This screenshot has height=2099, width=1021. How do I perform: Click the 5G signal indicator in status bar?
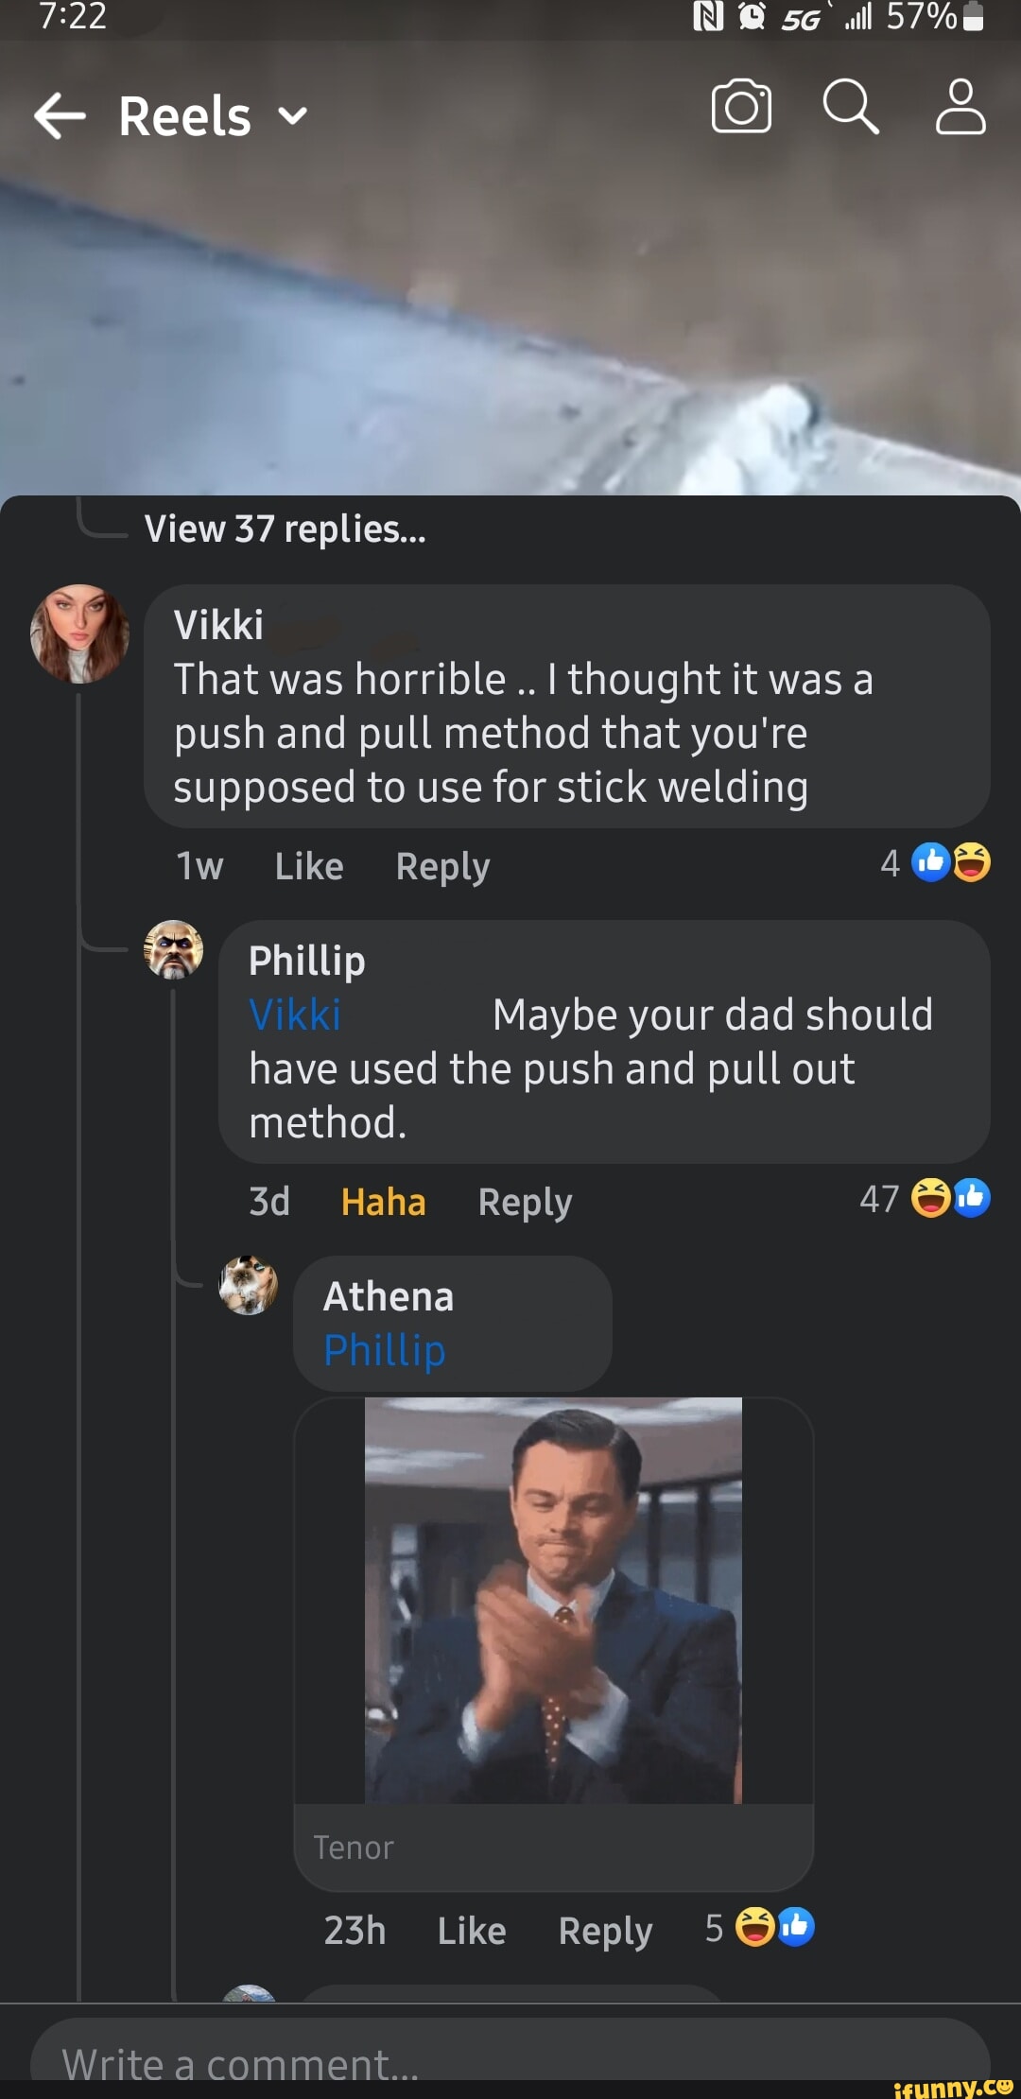(804, 19)
